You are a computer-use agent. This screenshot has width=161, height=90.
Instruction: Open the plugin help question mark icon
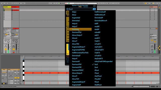tap(94, 6)
